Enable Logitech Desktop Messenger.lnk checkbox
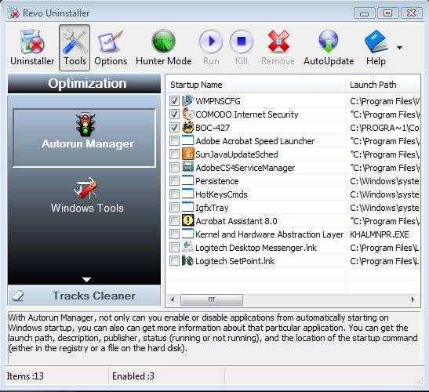 (x=174, y=248)
